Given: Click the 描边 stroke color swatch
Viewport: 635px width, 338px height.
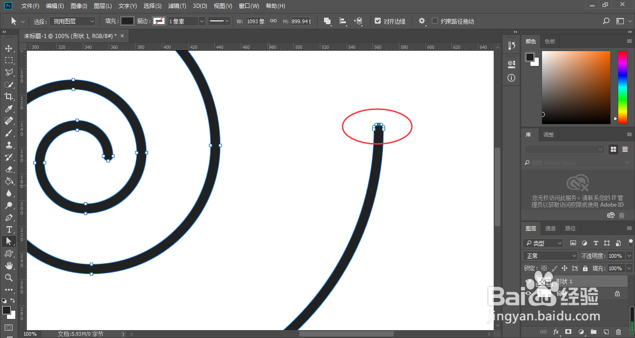Looking at the screenshot, I should pos(159,21).
